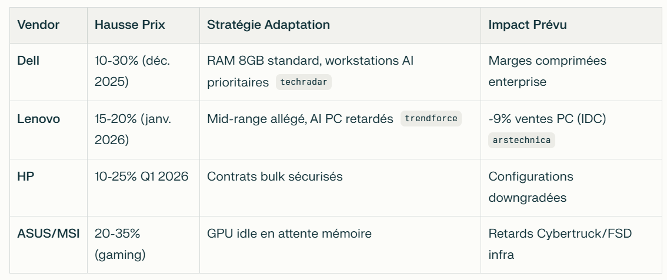Screen dimensions: 667x280
Task: Click the Dell vendor cell
Action: pyautogui.click(x=28, y=61)
